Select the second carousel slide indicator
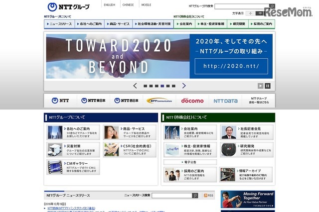 pos(151,86)
